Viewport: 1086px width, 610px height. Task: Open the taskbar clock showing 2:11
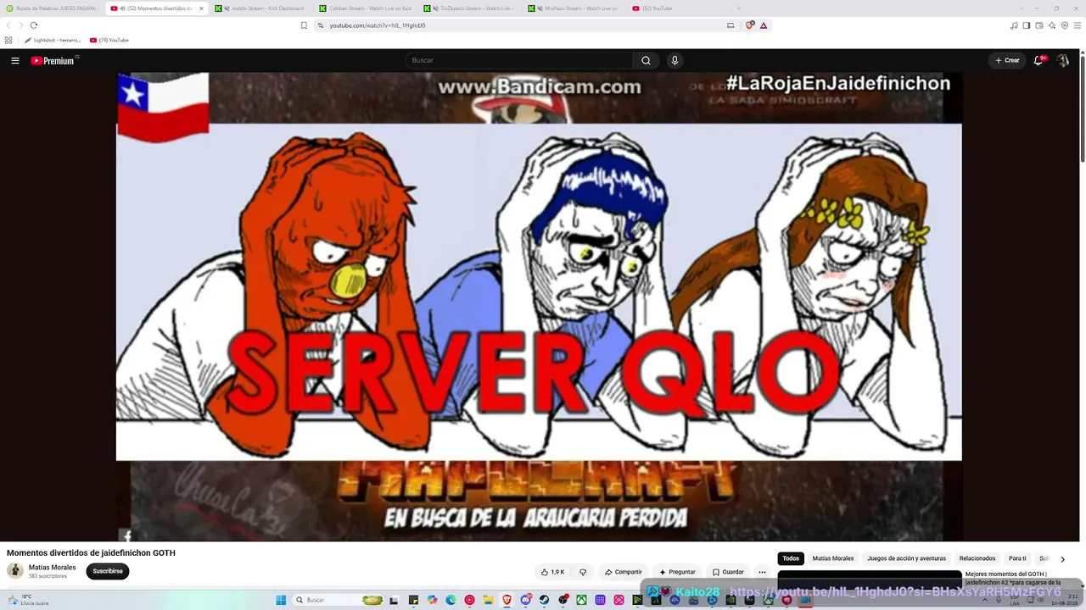[x=1063, y=600]
